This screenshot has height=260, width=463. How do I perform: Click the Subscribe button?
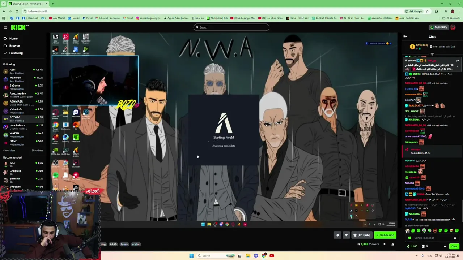point(385,235)
